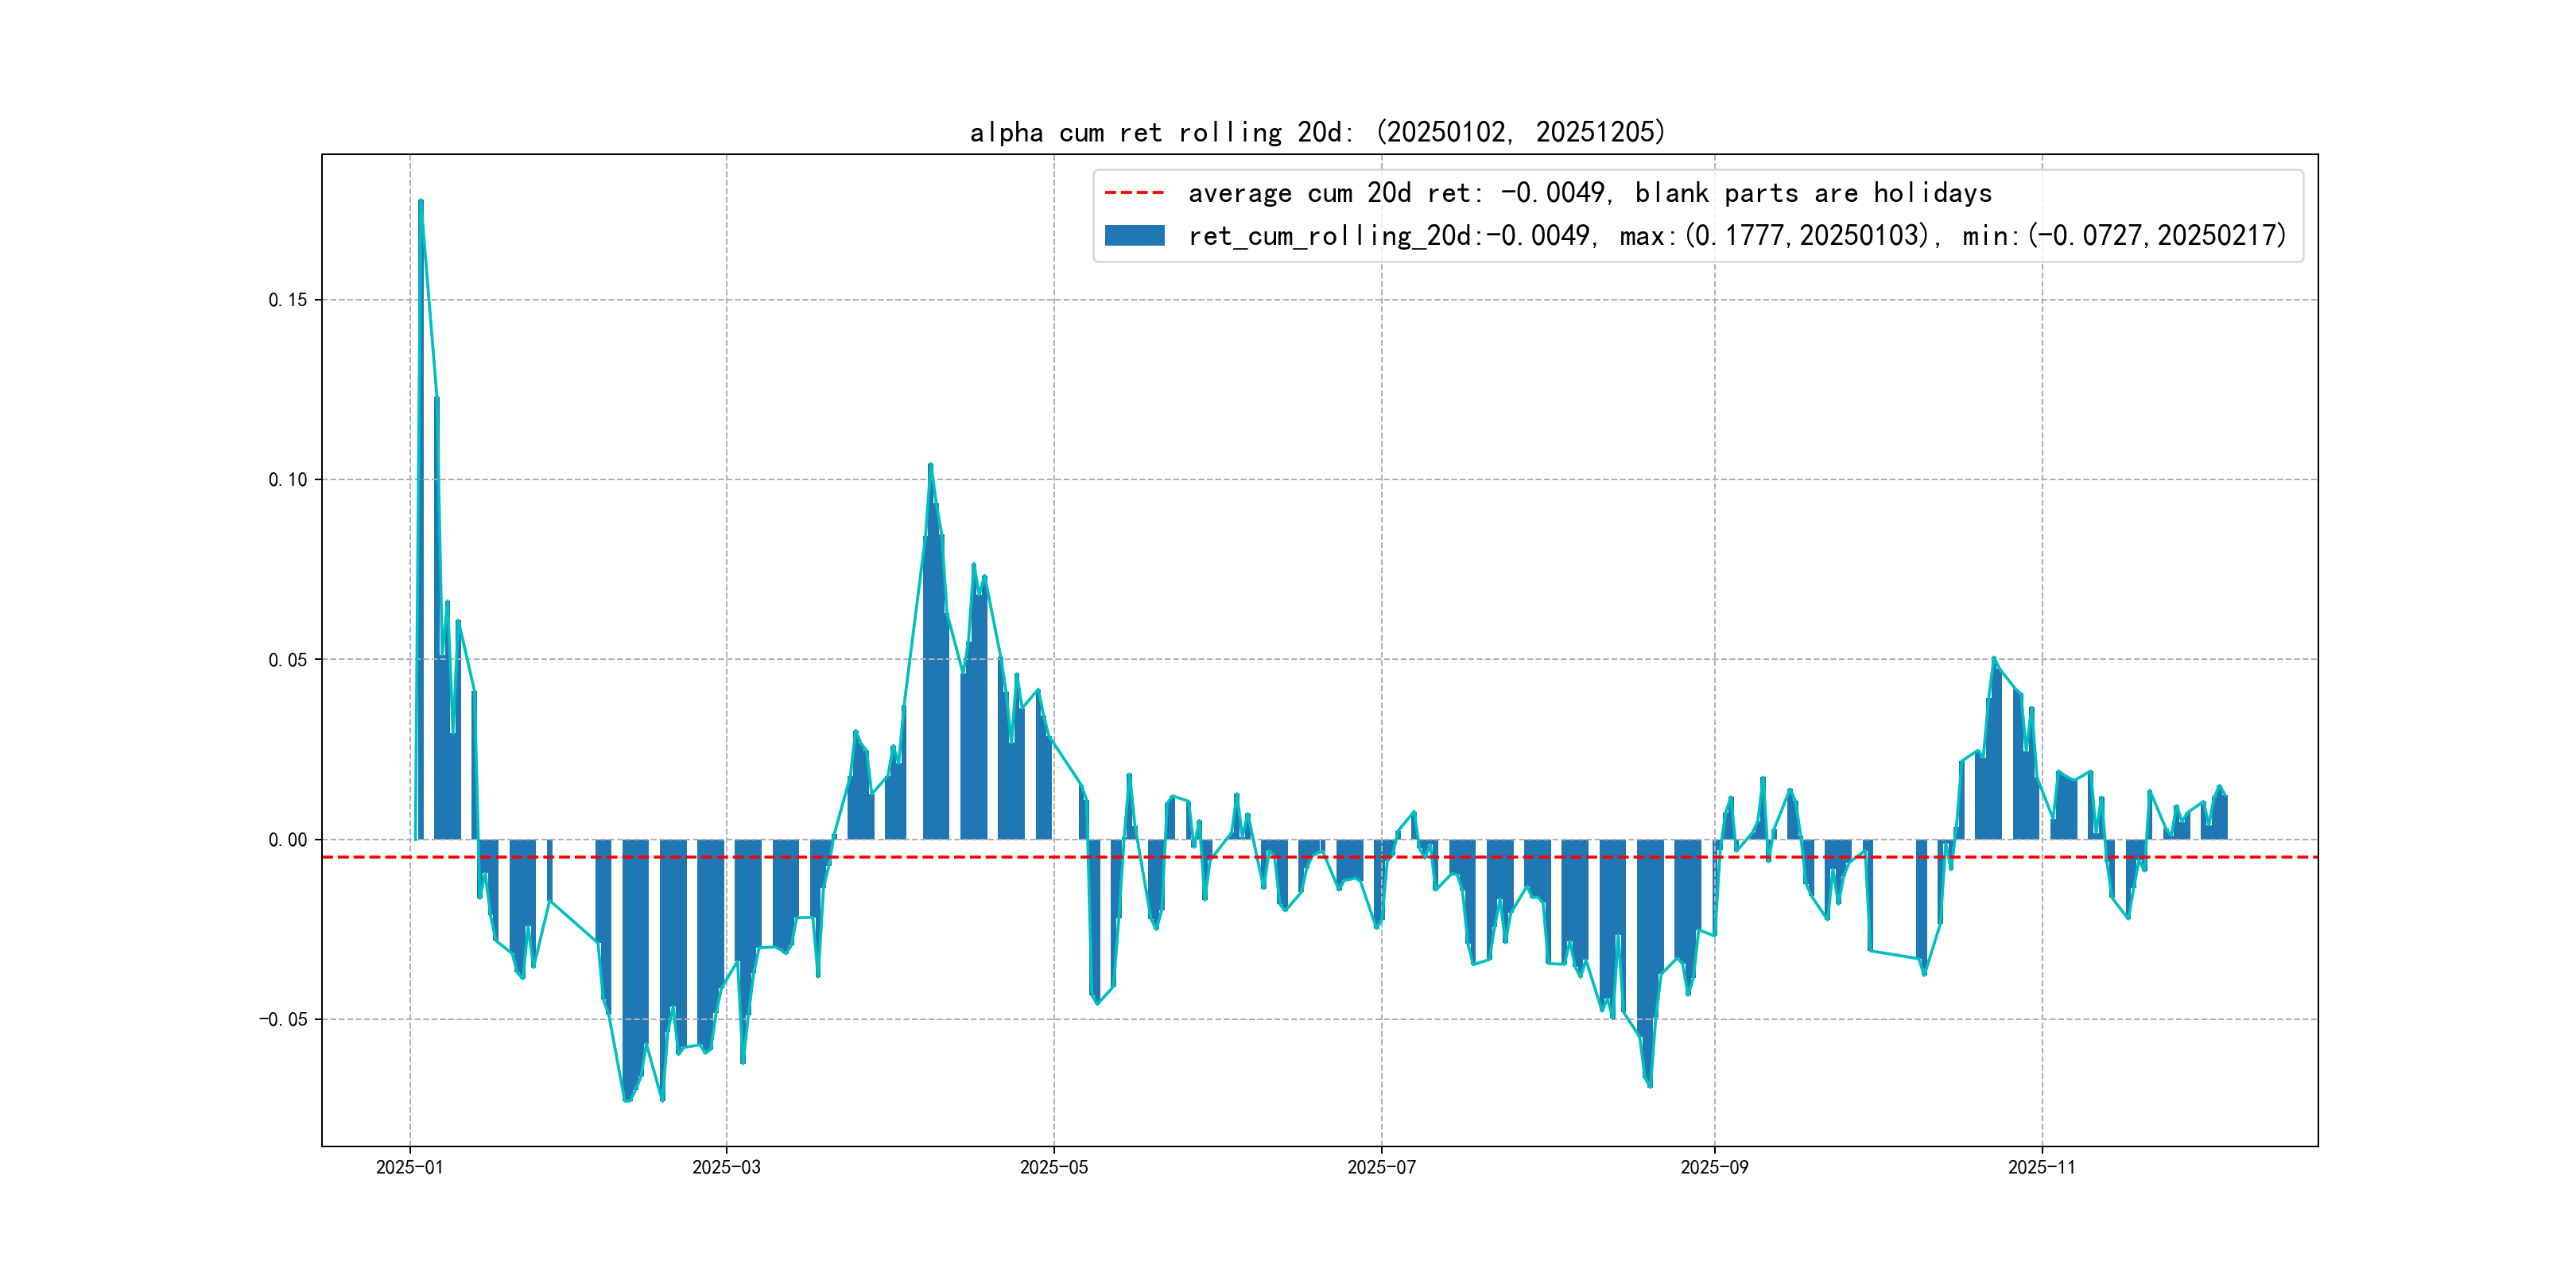Click the blue bar legend swatch

[x=1134, y=235]
